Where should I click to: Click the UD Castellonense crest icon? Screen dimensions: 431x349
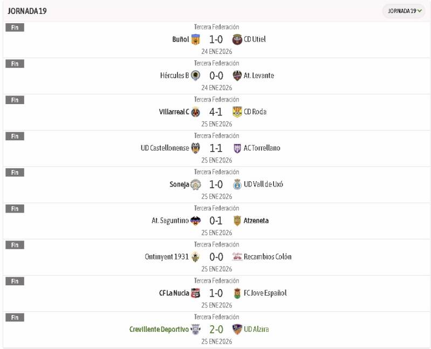[195, 148]
